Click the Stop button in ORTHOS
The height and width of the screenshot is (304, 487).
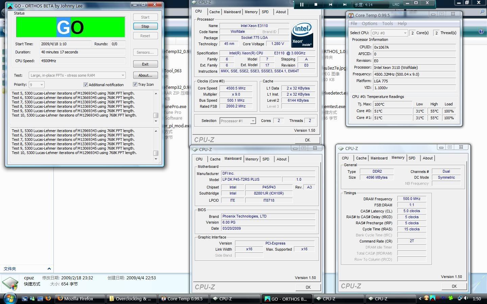click(145, 26)
